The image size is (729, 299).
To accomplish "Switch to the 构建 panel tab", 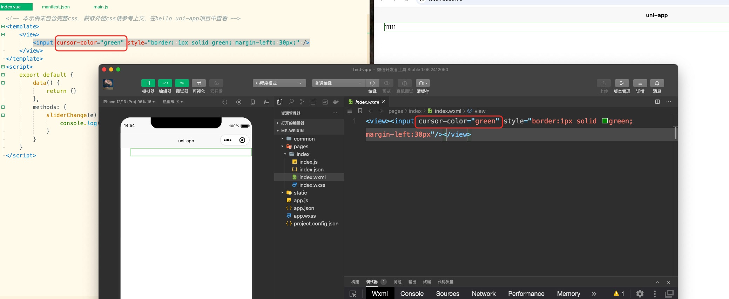I will click(x=355, y=282).
